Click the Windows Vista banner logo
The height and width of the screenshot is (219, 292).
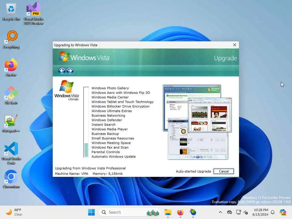tap(84, 57)
